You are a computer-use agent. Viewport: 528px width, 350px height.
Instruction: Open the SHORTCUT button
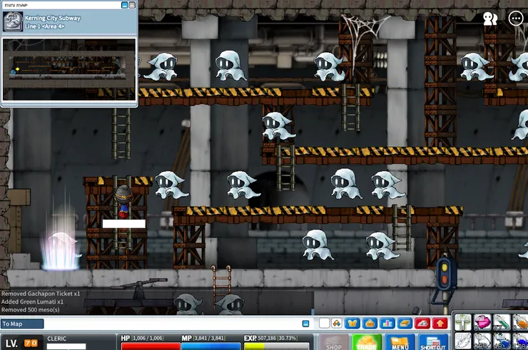coord(433,342)
